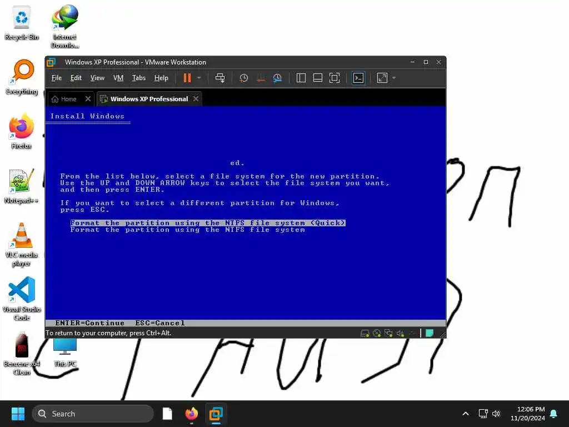The height and width of the screenshot is (427, 569).
Task: Click the sound card status icon
Action: click(400, 333)
